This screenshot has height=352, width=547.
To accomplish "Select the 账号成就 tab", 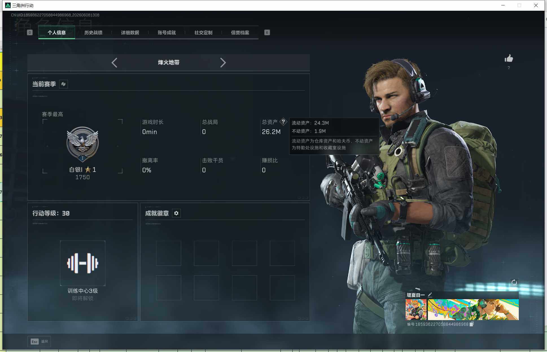I will pos(167,32).
